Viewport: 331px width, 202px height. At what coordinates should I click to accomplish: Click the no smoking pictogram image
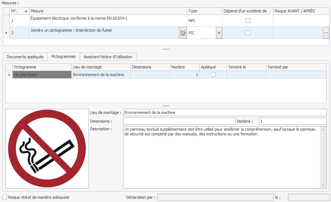coord(47,148)
